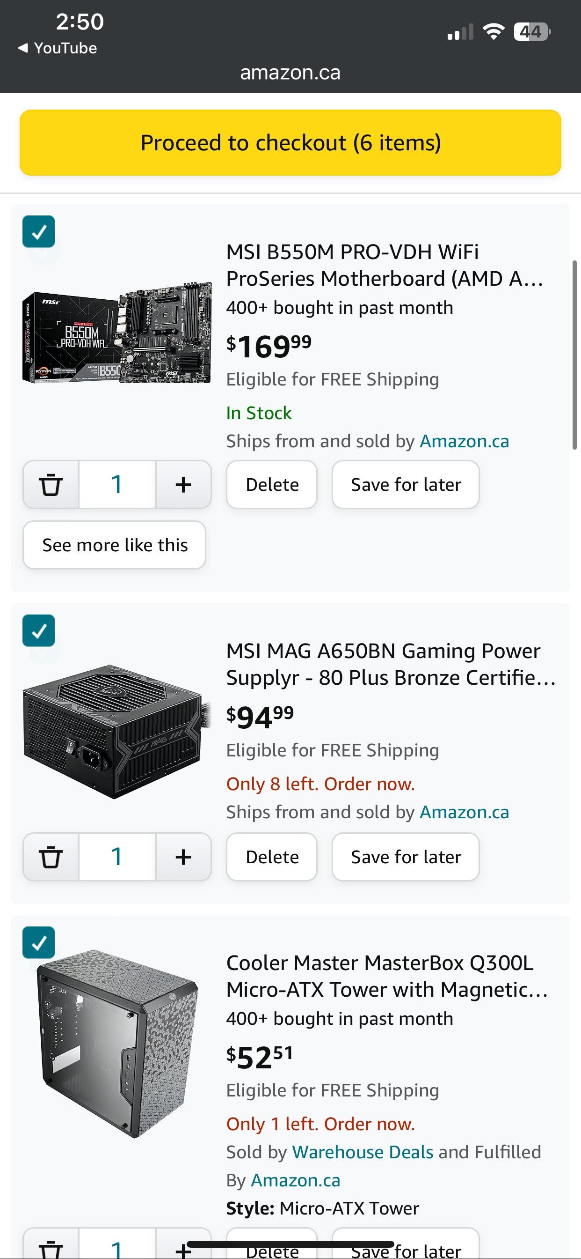581x1259 pixels.
Task: Return to YouTube using the back arrow
Action: (x=55, y=47)
